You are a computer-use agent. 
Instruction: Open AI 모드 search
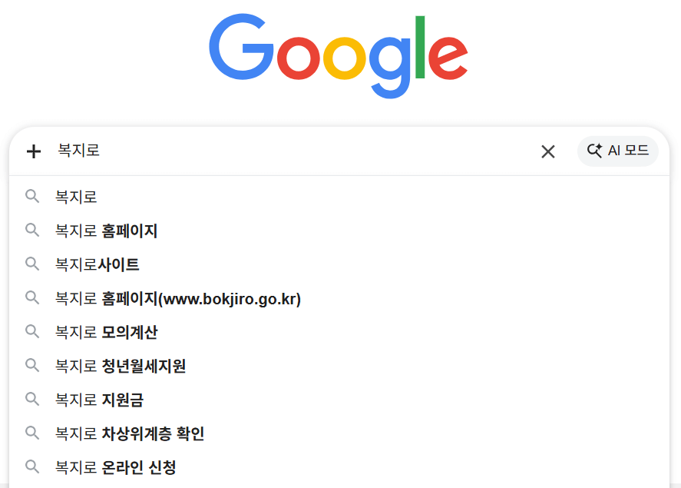click(x=618, y=151)
